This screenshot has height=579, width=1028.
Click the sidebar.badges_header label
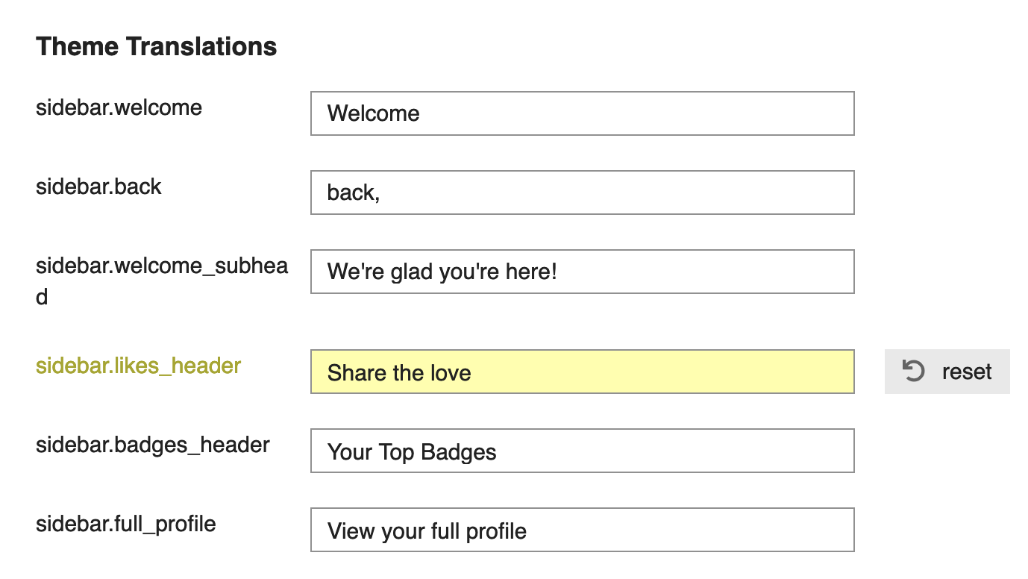click(x=152, y=445)
